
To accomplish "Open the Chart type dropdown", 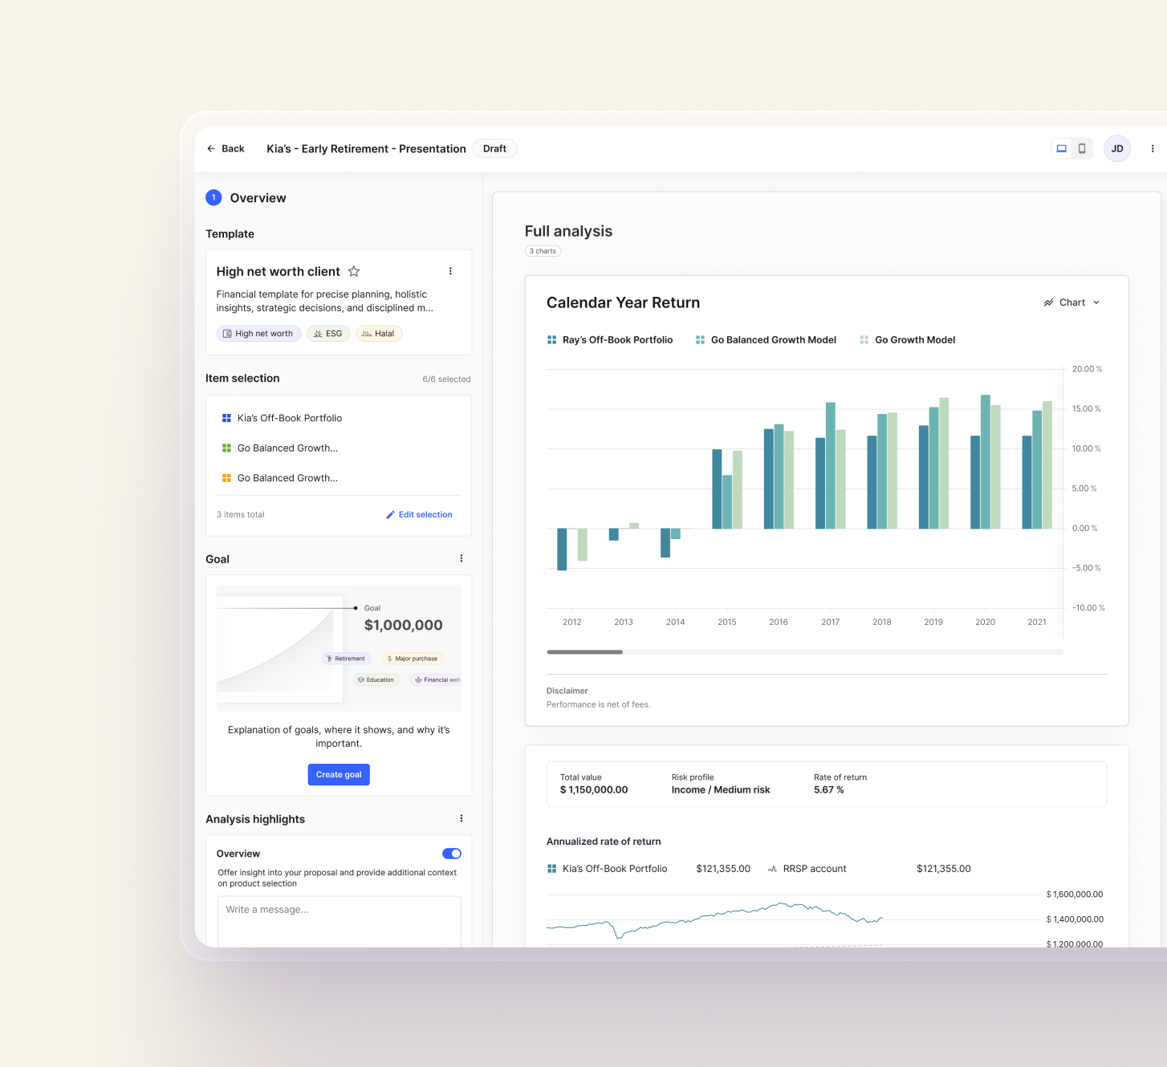I will tap(1071, 302).
